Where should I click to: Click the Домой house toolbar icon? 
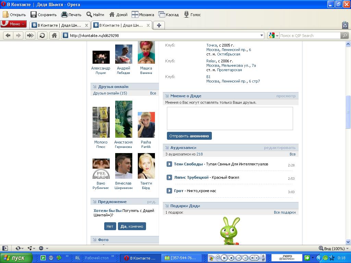(112, 15)
